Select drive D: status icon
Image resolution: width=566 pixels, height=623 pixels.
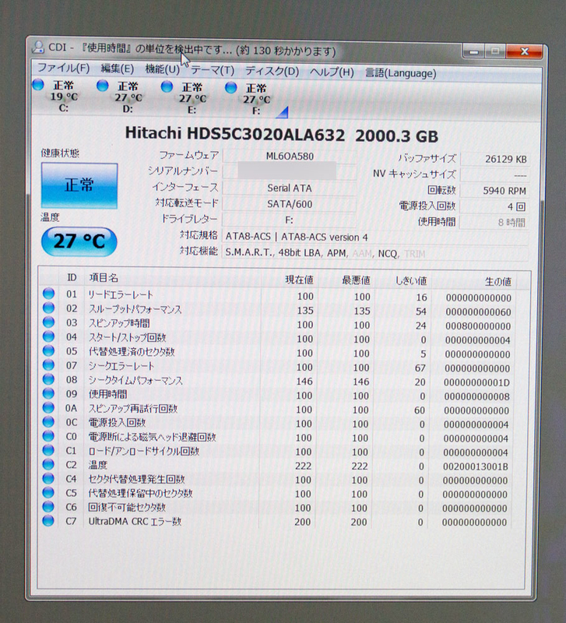103,86
